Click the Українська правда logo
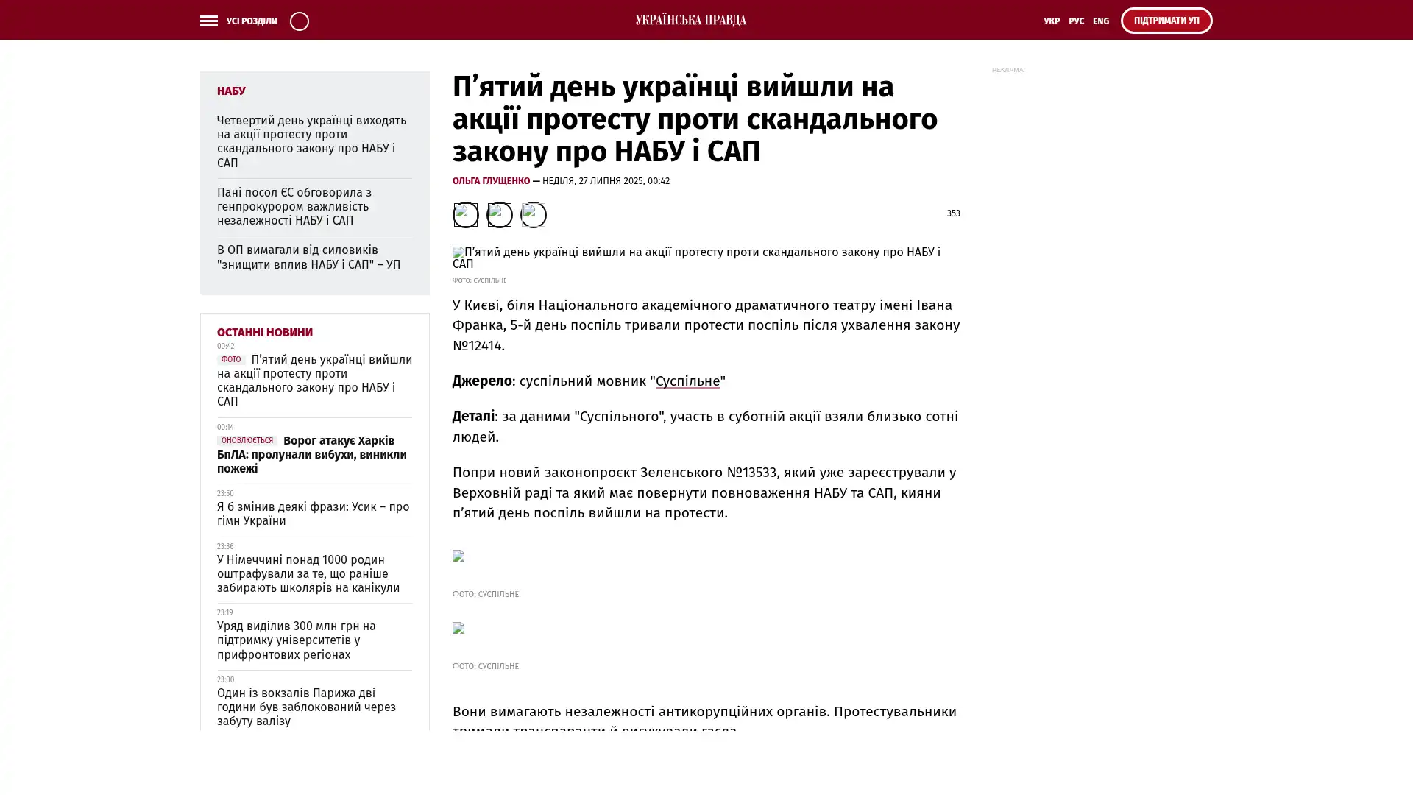1413x795 pixels. pos(690,21)
